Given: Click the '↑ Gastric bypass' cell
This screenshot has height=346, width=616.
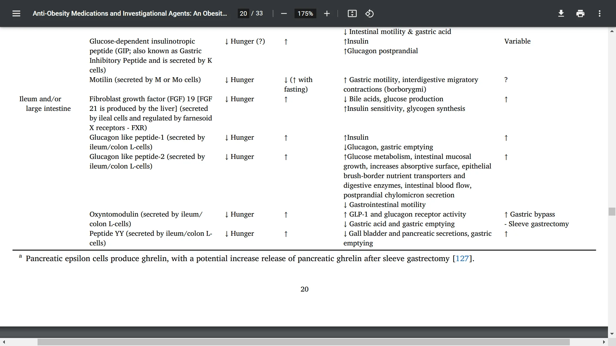Looking at the screenshot, I should (x=529, y=214).
